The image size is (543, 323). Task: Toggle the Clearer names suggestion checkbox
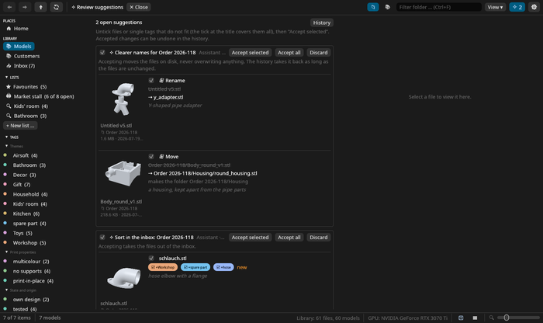click(x=102, y=53)
